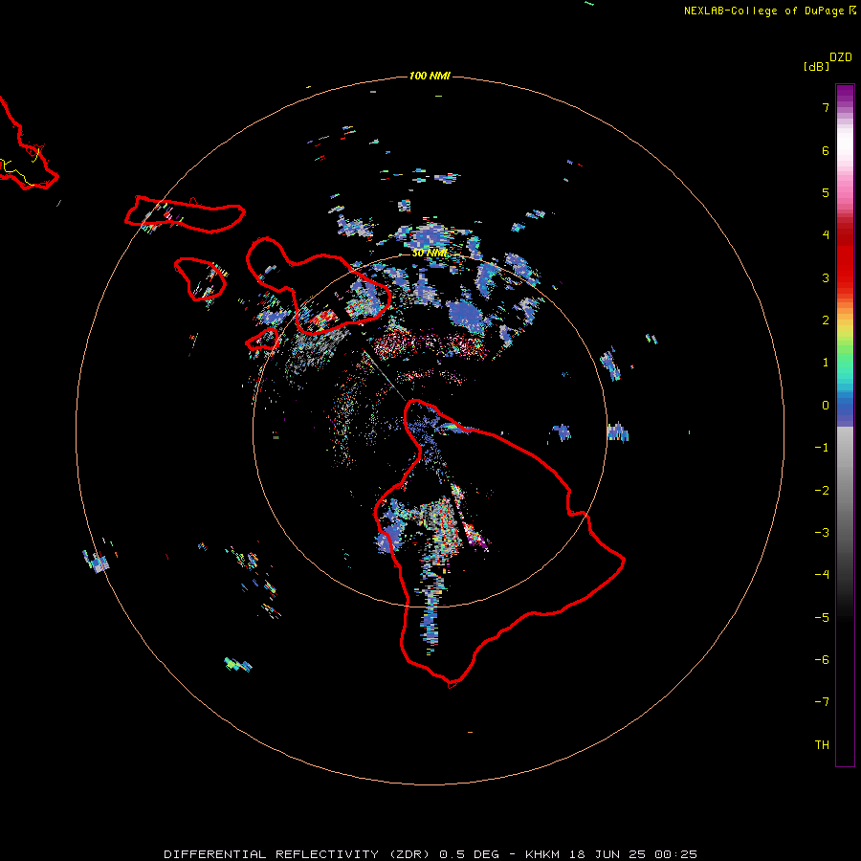Click the Molokai island outline on the map
The image size is (861, 861).
point(185,214)
